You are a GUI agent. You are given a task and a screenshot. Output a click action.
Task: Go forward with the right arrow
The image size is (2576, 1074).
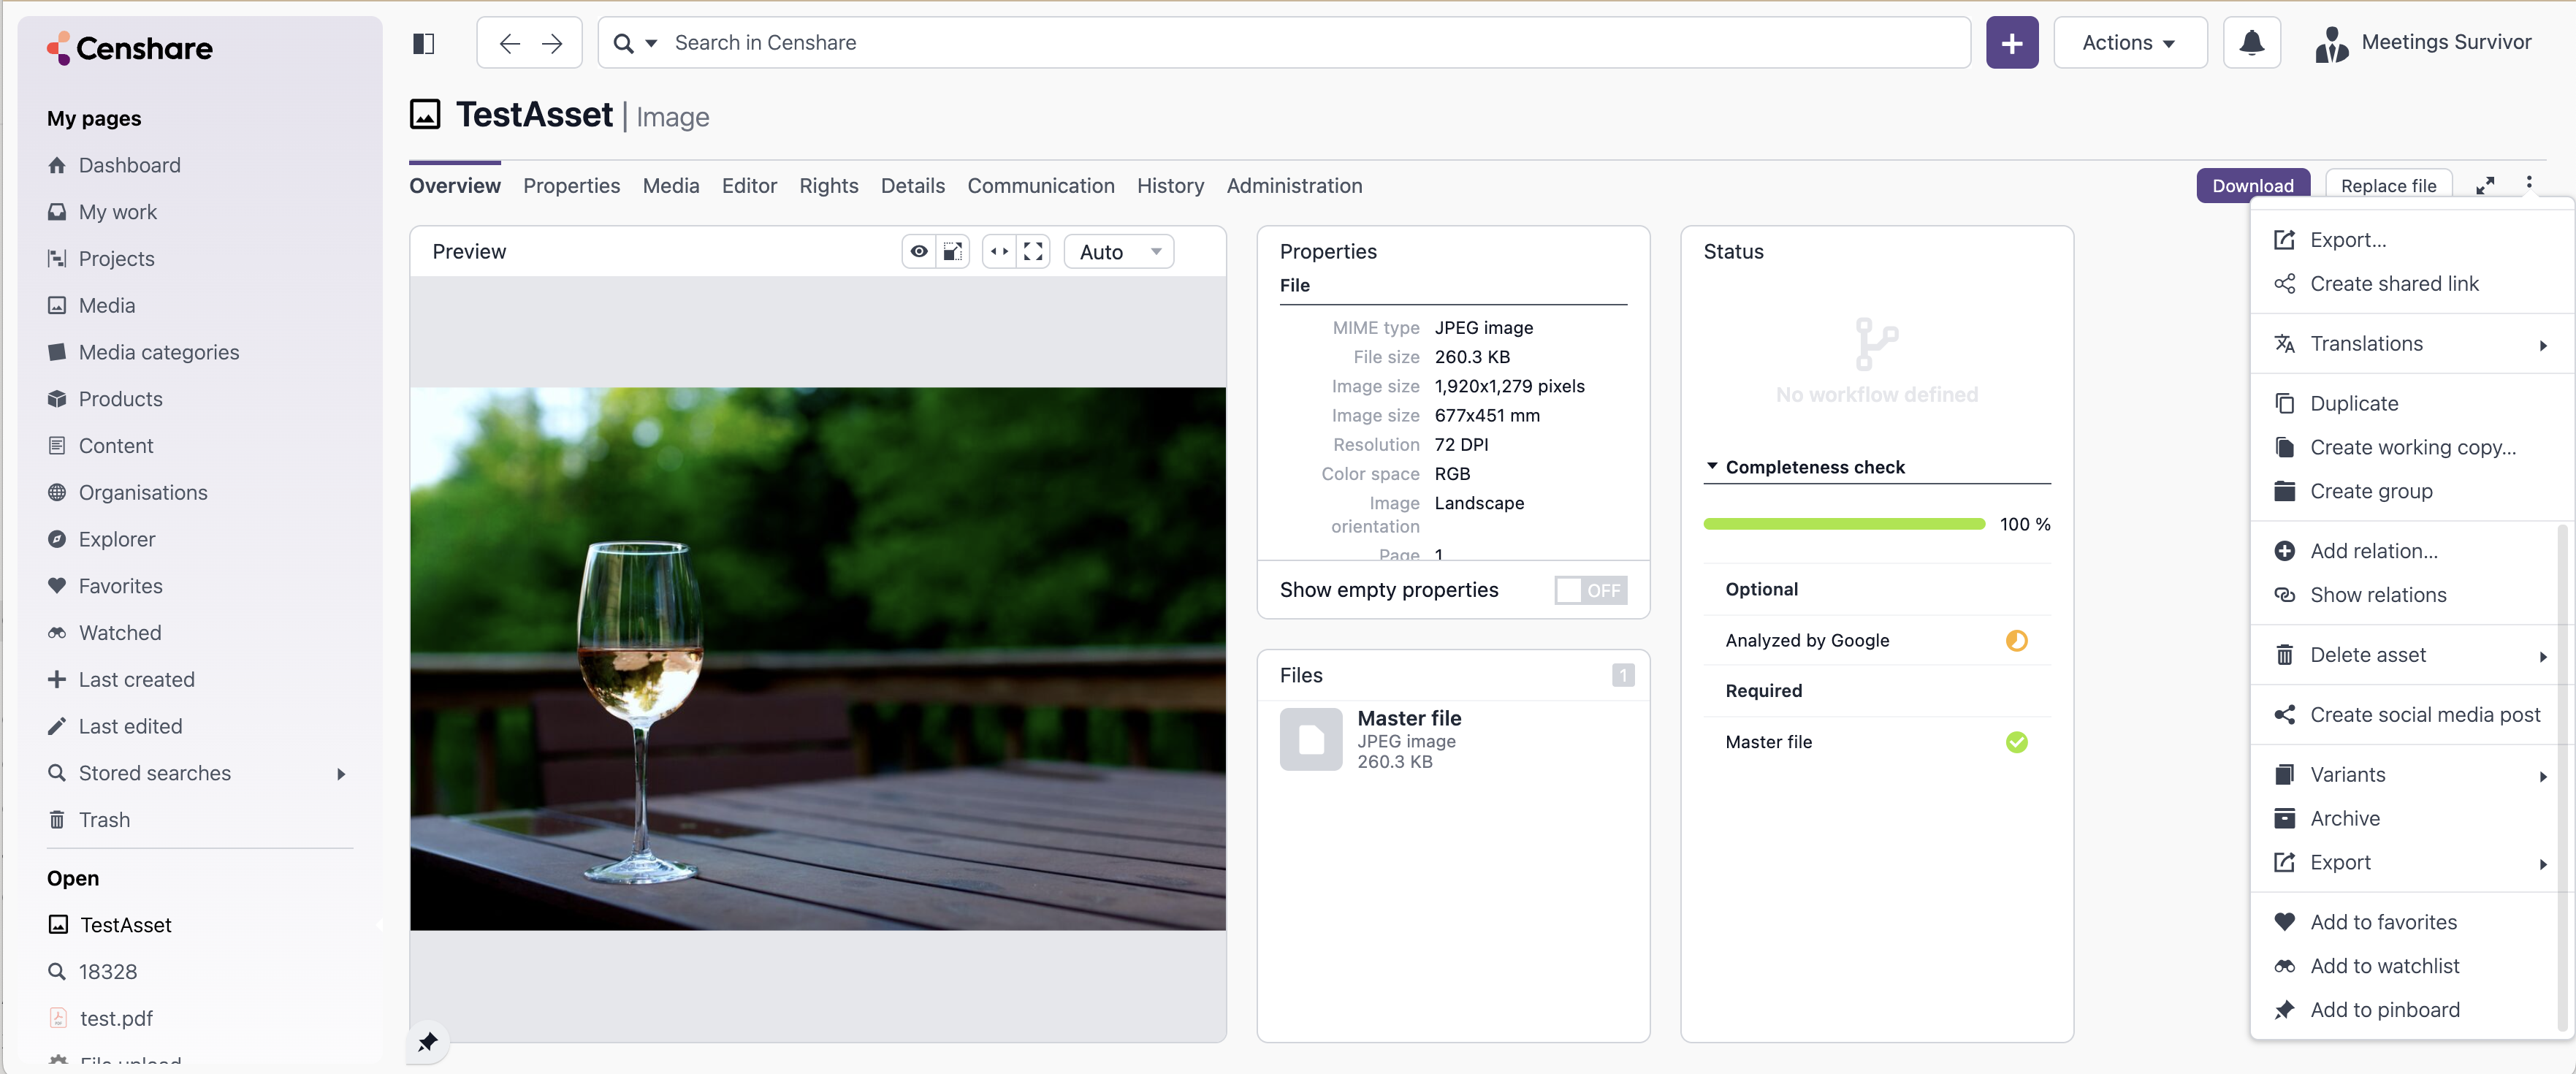(552, 43)
